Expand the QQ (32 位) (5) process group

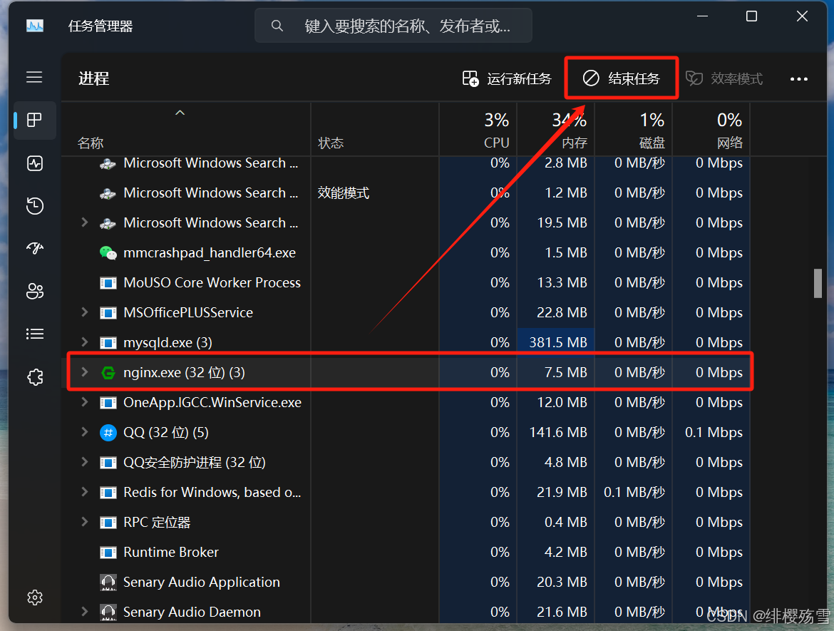(x=85, y=432)
